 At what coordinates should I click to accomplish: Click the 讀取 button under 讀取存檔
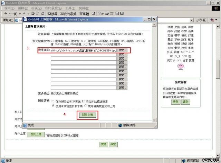point(185,102)
